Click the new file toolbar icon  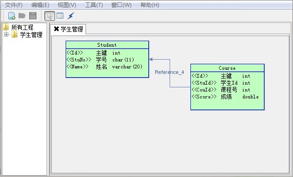(12, 16)
